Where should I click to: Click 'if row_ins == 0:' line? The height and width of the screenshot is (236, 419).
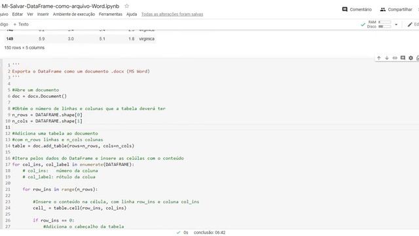54,220
